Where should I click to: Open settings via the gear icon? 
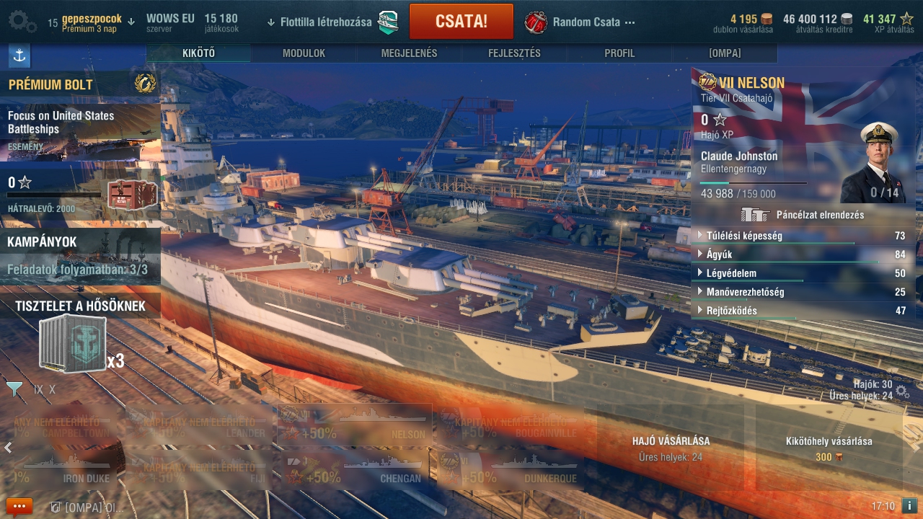point(22,21)
